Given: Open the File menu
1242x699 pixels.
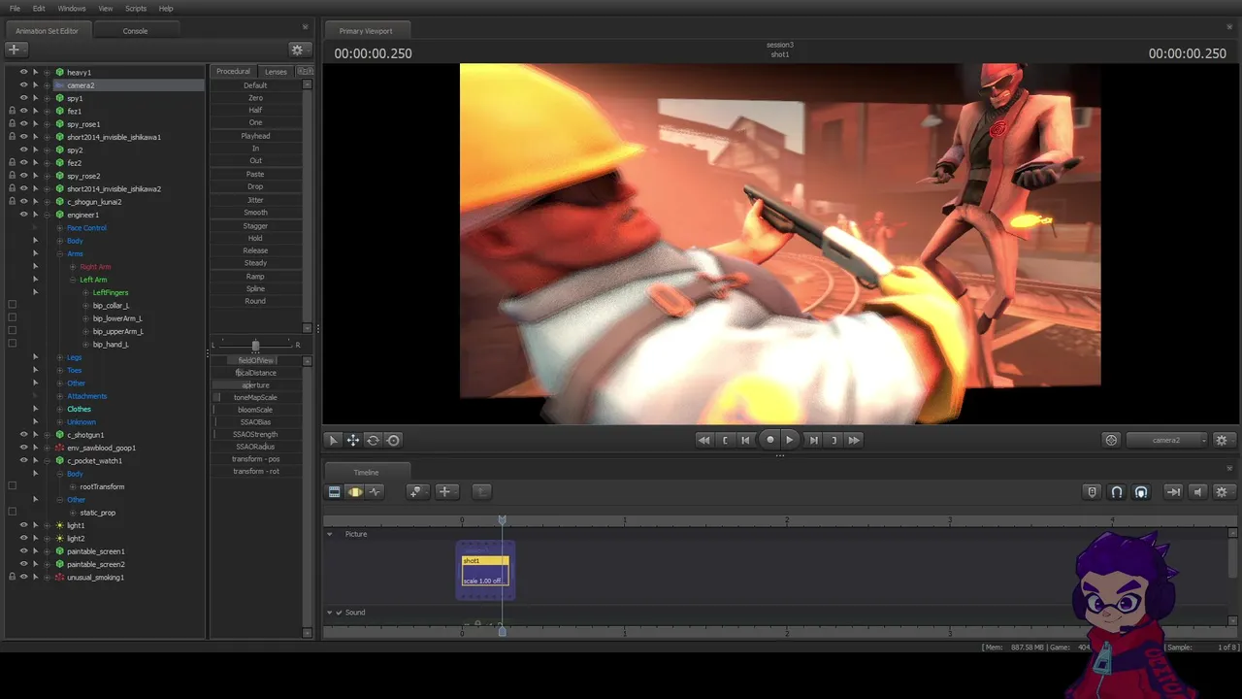Looking at the screenshot, I should click(x=15, y=9).
